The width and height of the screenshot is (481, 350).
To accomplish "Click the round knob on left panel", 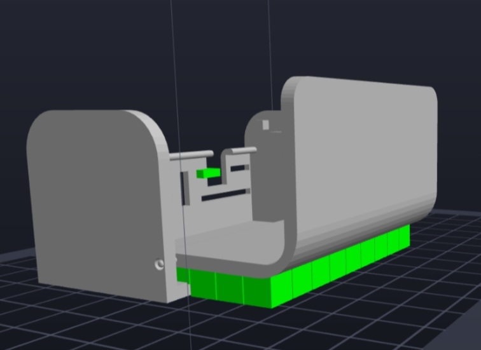I will coord(159,264).
